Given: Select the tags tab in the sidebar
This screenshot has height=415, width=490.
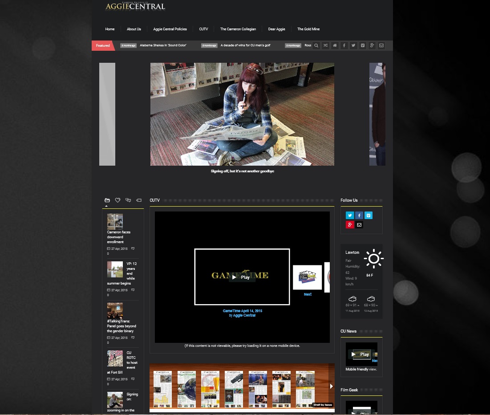Looking at the screenshot, I should [138, 200].
